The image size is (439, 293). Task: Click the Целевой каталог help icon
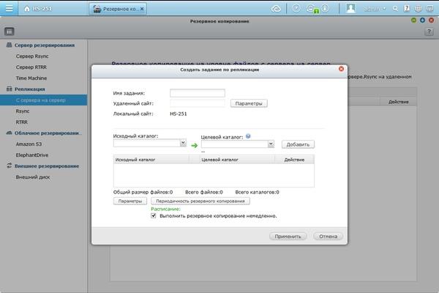(248, 136)
